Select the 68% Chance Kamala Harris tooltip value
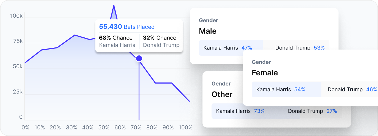Screen dimensions: 378x136 117,41
